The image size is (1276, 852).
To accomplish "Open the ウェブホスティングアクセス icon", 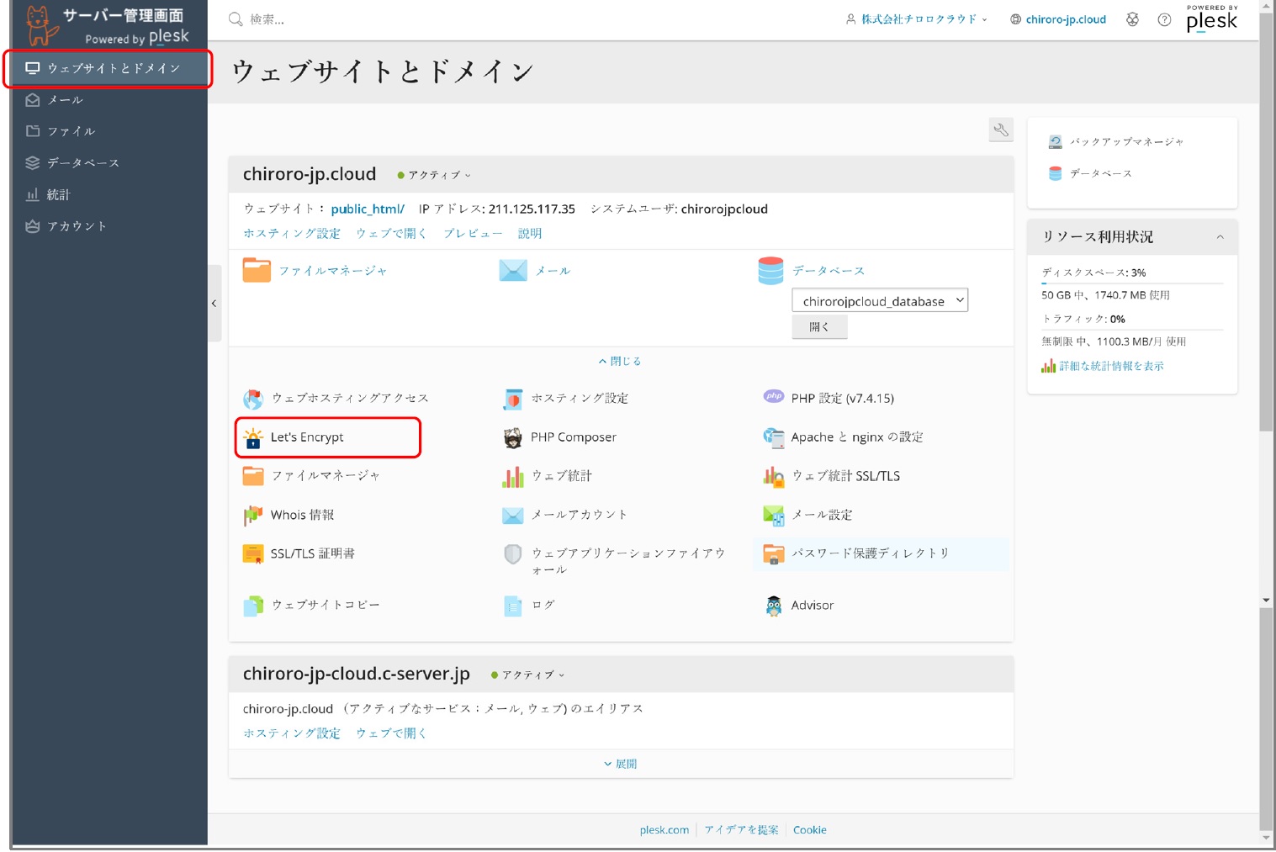I will click(253, 399).
